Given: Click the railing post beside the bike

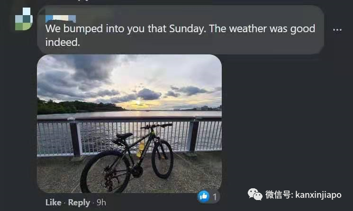Looking at the screenshot, I should pyautogui.click(x=75, y=137).
